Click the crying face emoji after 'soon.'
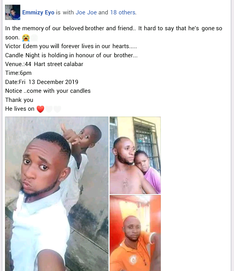The height and width of the screenshot is (271, 234). [26, 38]
